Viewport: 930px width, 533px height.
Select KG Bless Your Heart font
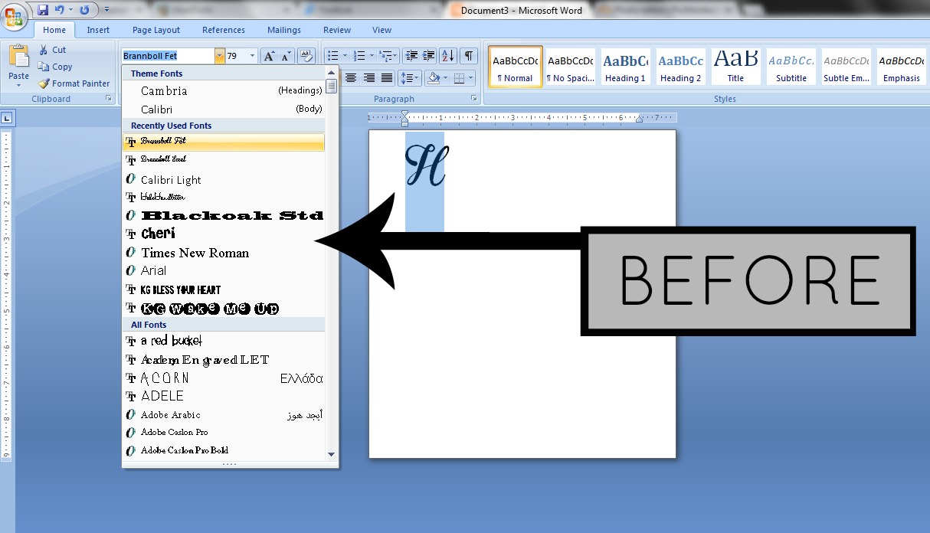click(x=224, y=289)
